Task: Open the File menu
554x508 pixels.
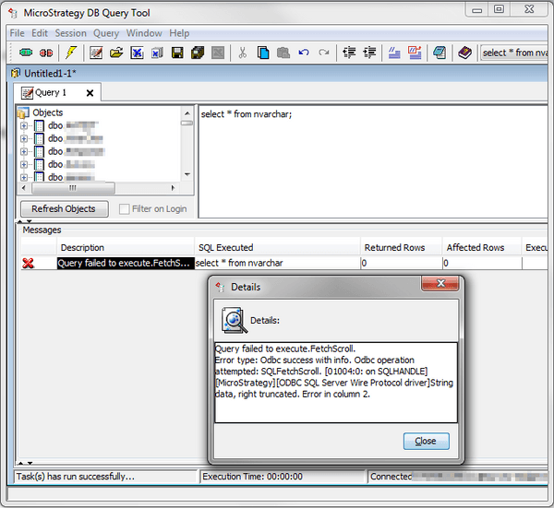Action: point(17,33)
